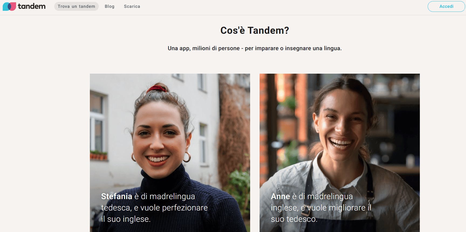The image size is (466, 232).
Task: Click "tedesca, e vuole perfezionare" caption line
Action: click(x=154, y=207)
